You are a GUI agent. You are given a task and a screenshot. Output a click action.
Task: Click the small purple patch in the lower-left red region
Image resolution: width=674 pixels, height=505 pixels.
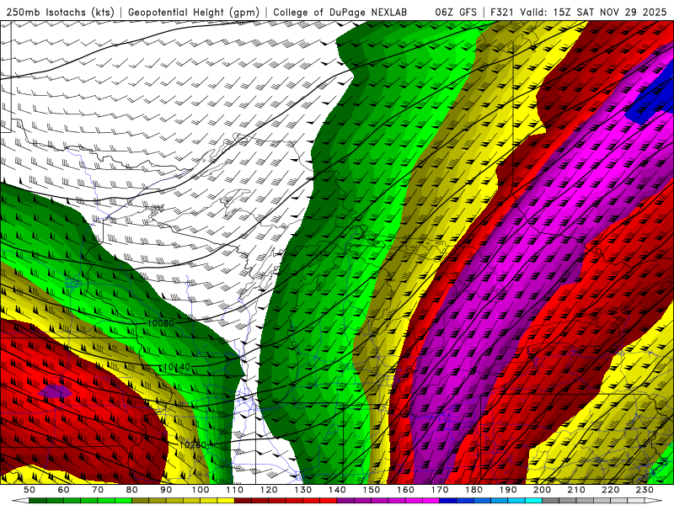55,391
